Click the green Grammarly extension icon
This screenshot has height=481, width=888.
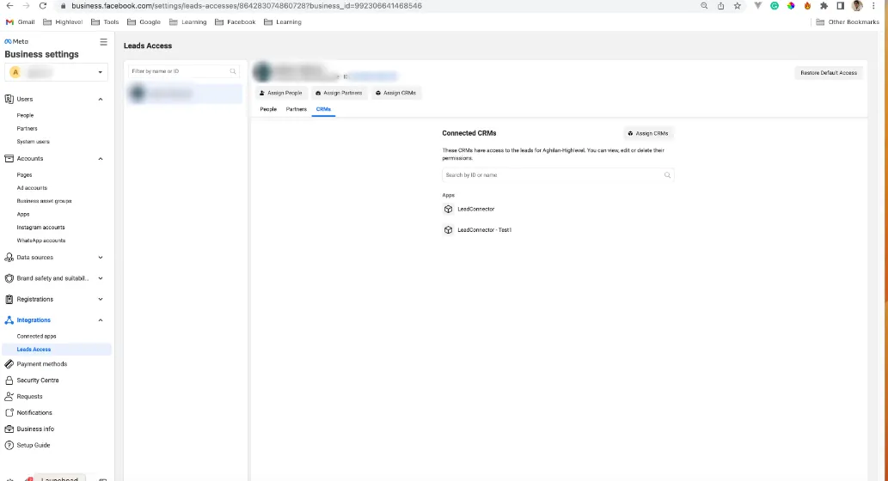click(x=775, y=6)
